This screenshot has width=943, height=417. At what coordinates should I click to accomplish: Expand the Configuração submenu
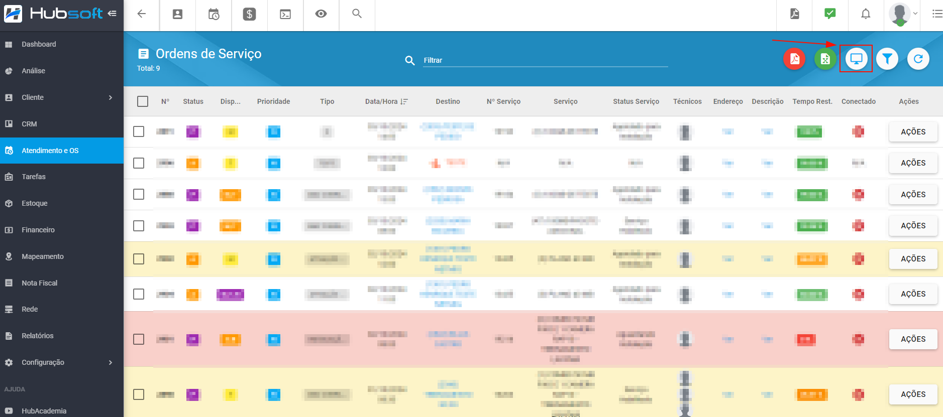point(111,362)
